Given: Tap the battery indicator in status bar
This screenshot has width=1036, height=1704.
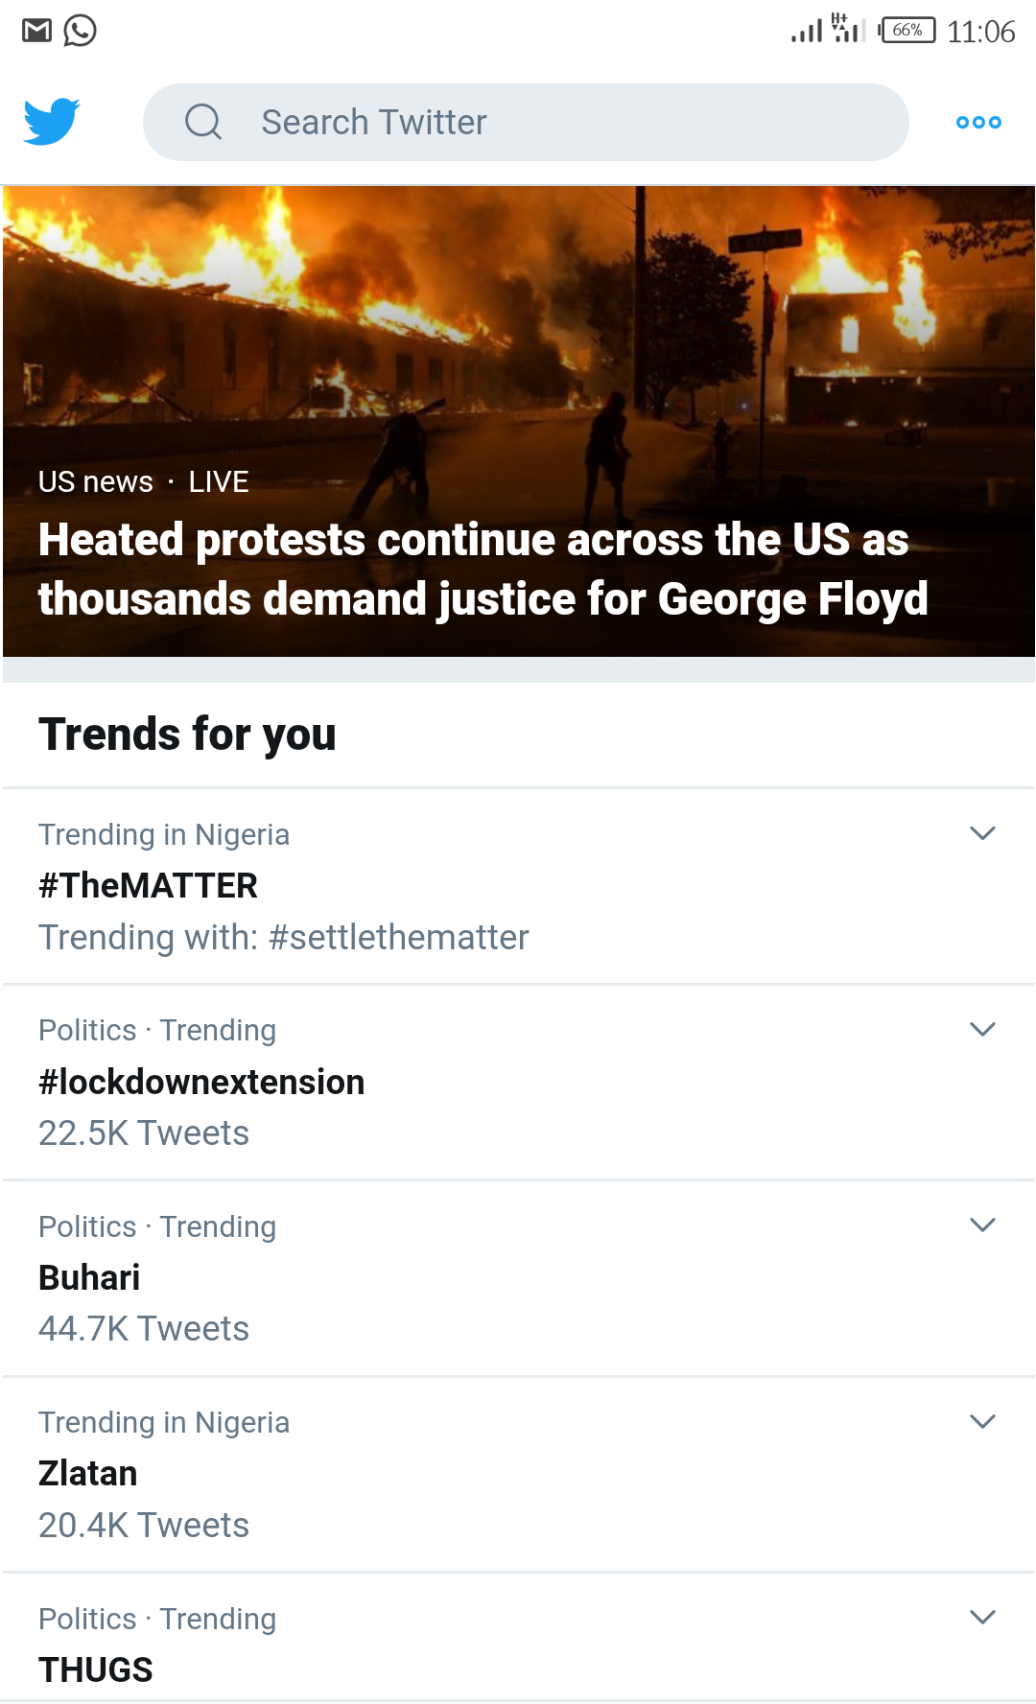Looking at the screenshot, I should 907,31.
